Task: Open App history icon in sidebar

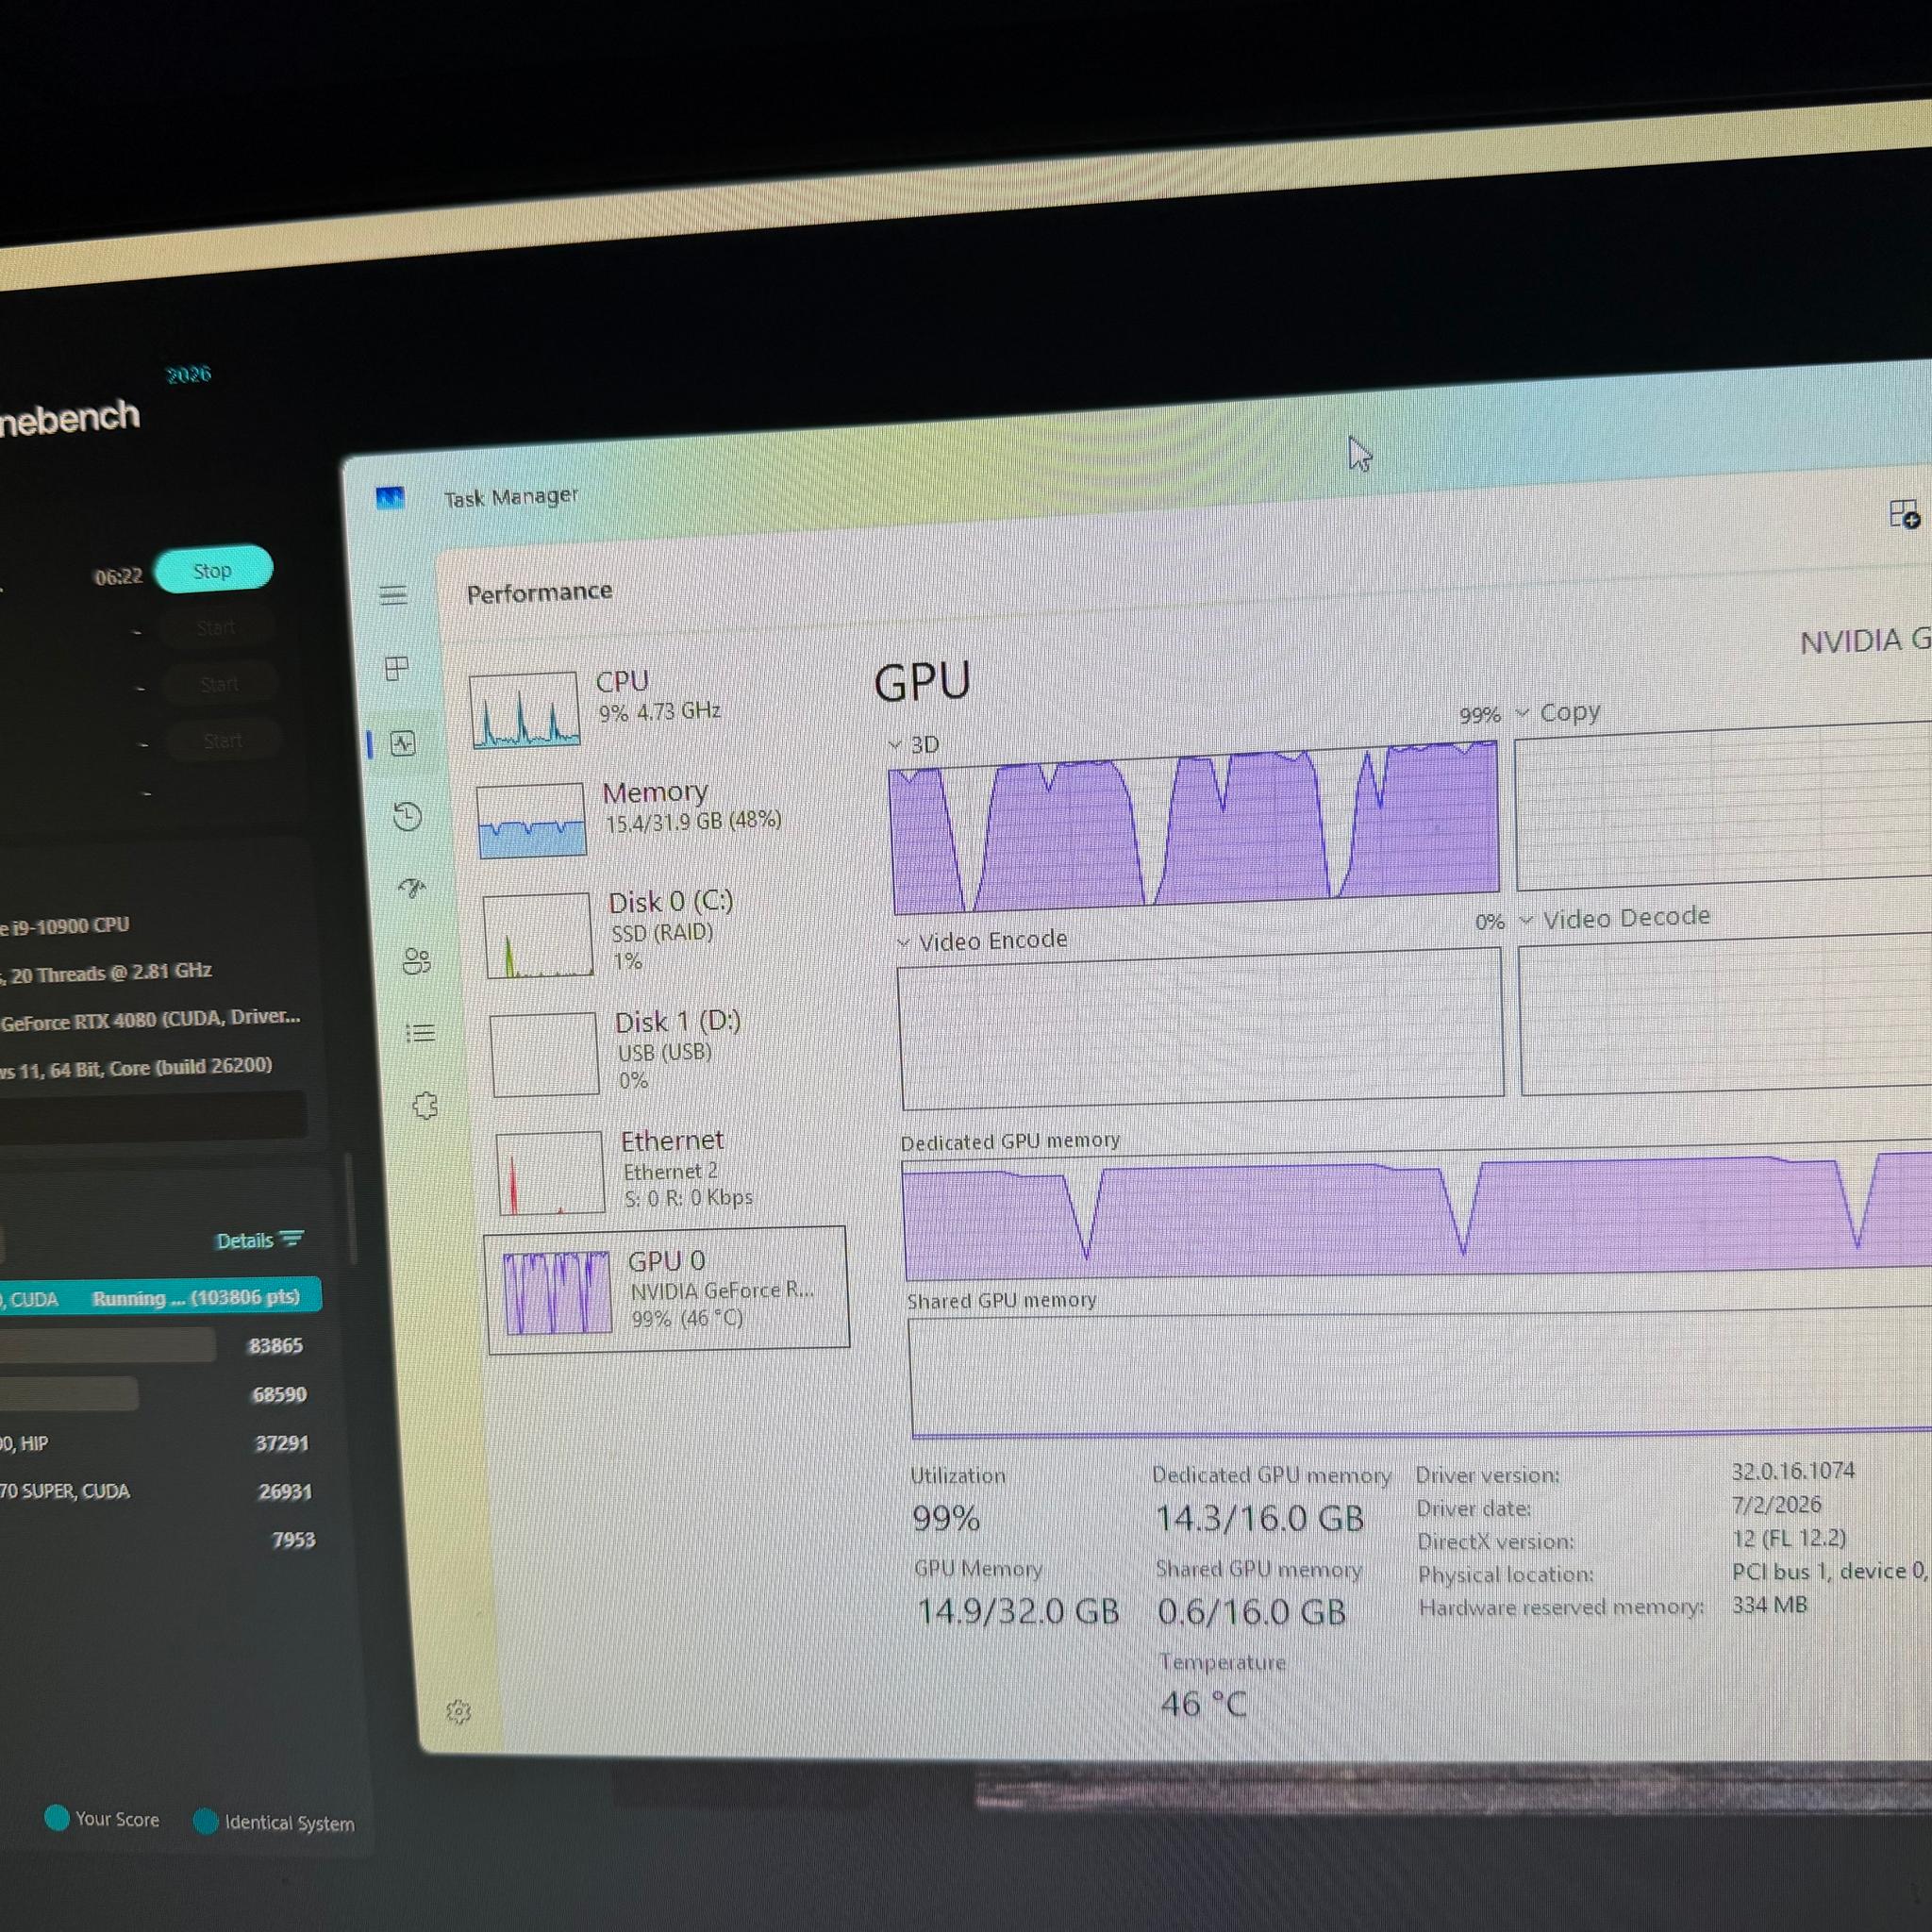Action: pos(407,816)
